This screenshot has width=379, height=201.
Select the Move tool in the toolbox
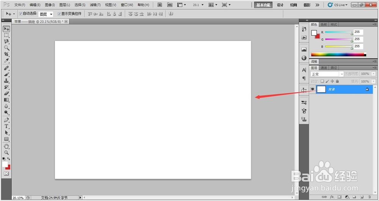point(6,29)
